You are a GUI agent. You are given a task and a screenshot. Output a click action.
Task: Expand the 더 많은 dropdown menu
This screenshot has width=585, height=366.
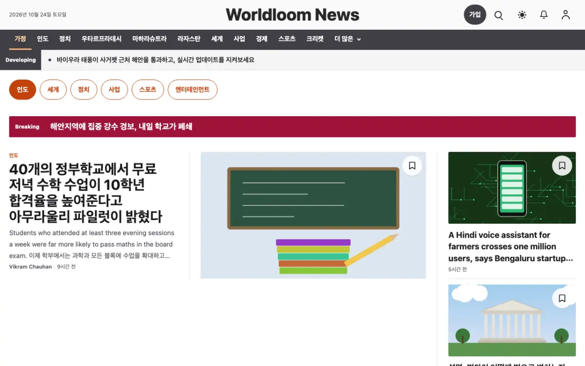click(348, 39)
